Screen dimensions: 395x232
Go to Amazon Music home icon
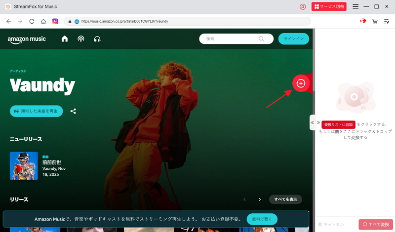65,39
